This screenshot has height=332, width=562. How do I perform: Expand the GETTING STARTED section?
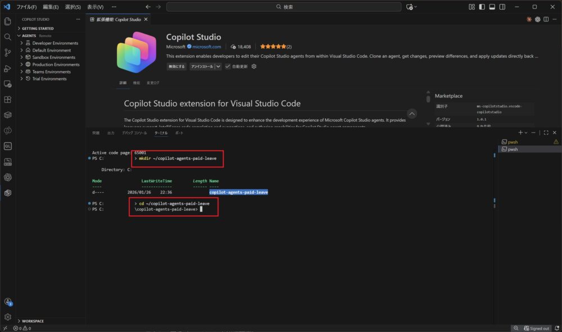(x=19, y=28)
